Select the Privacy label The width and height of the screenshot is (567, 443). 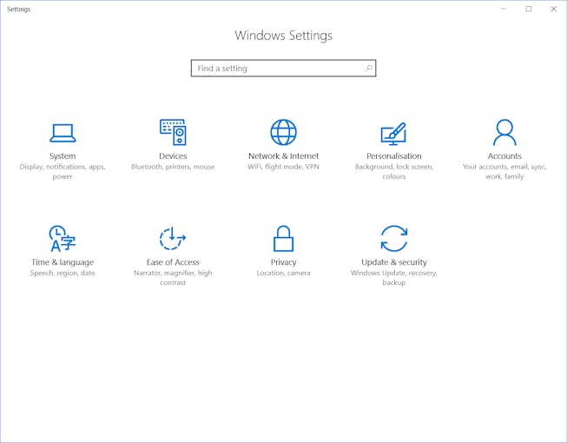click(283, 262)
